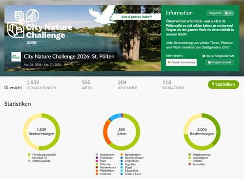Switch to the Übersicht tab
This screenshot has height=179, width=244.
(x=13, y=88)
